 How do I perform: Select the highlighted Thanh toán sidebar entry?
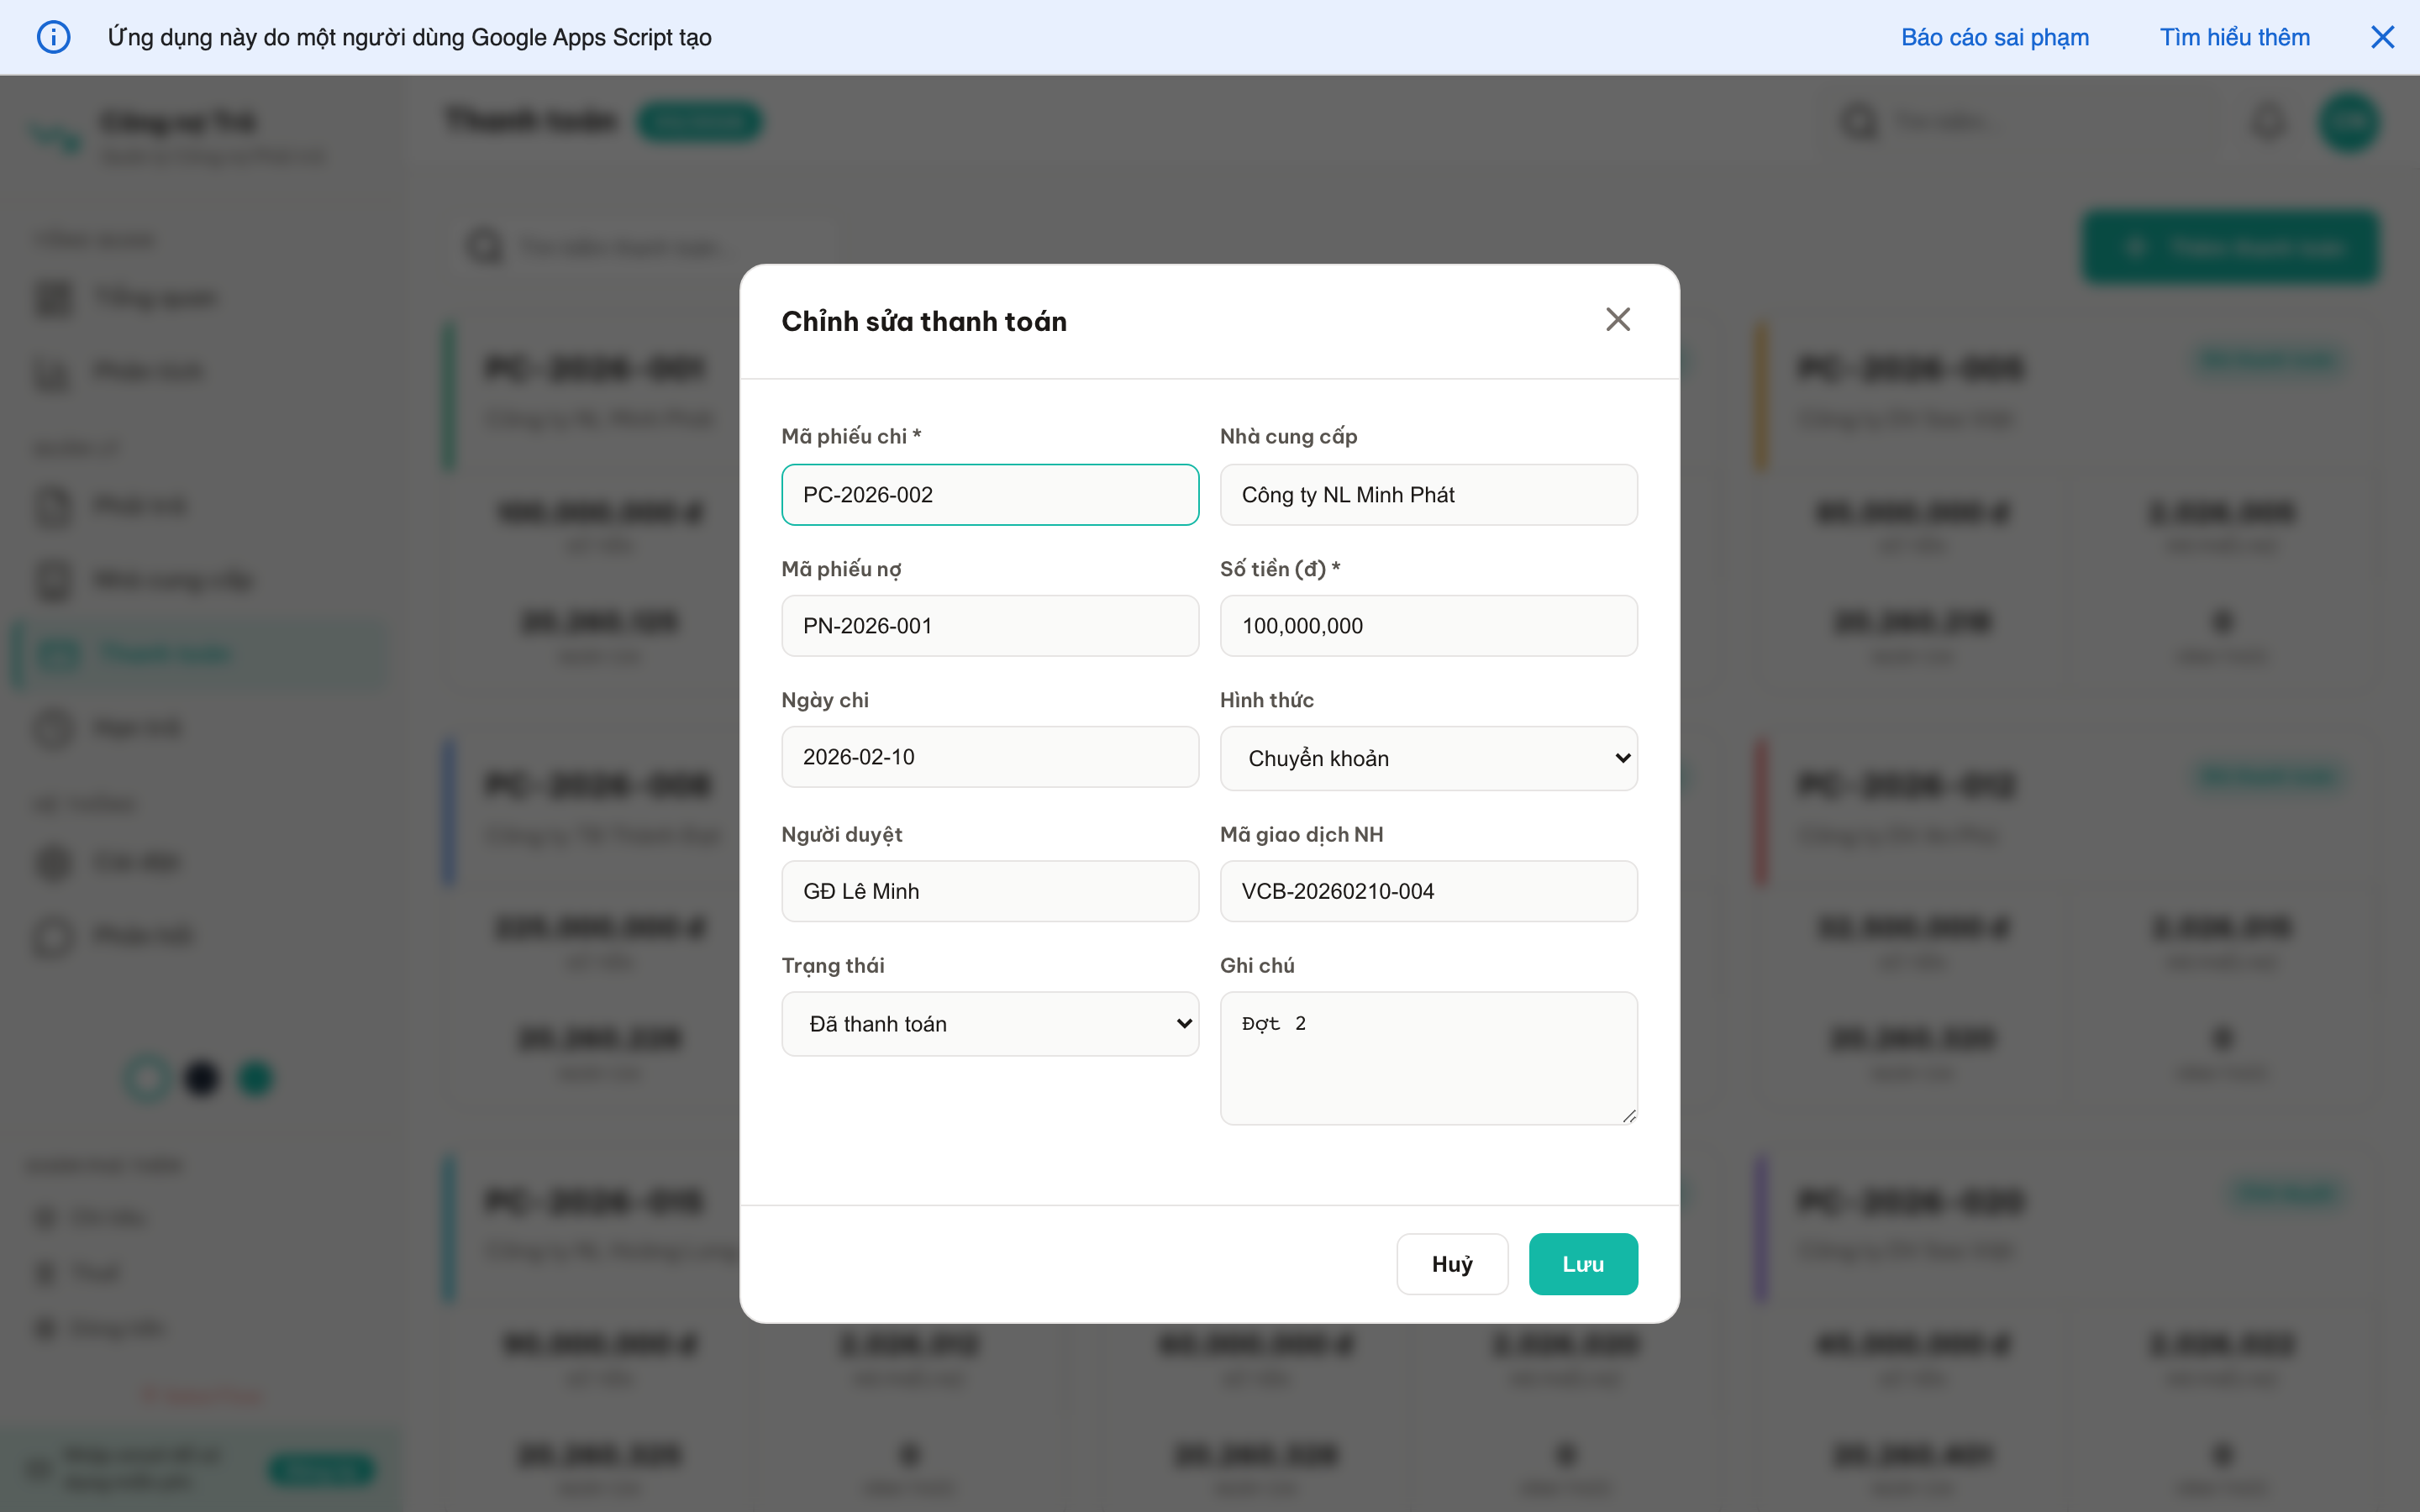tap(165, 652)
